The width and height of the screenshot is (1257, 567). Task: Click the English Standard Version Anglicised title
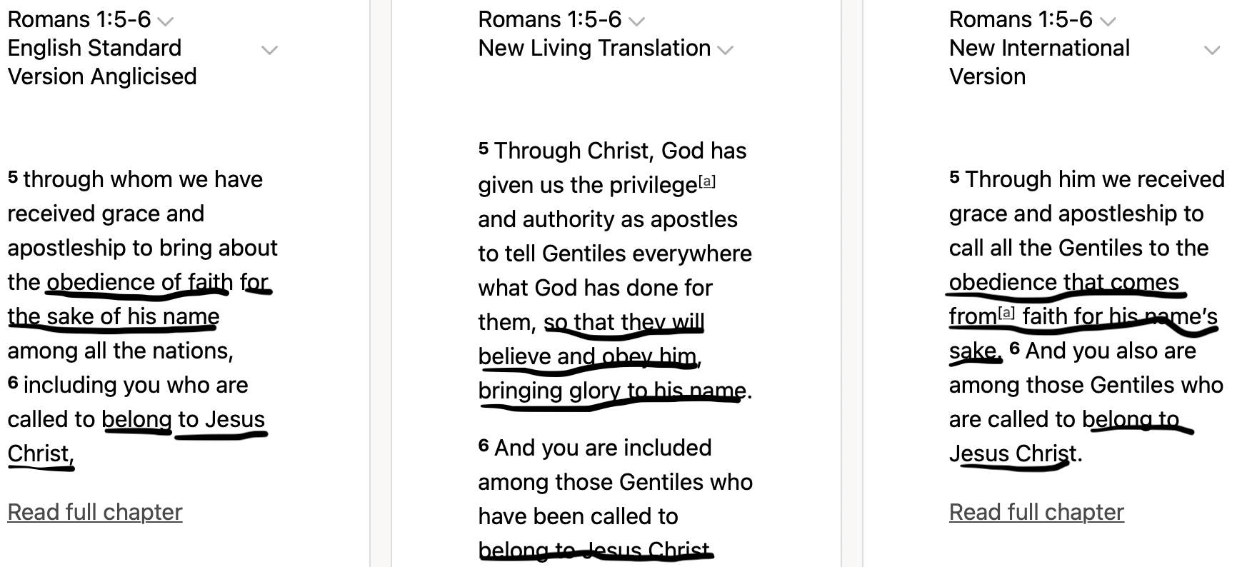102,62
